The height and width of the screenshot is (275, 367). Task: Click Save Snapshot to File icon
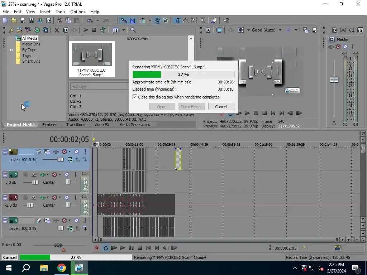315,30
